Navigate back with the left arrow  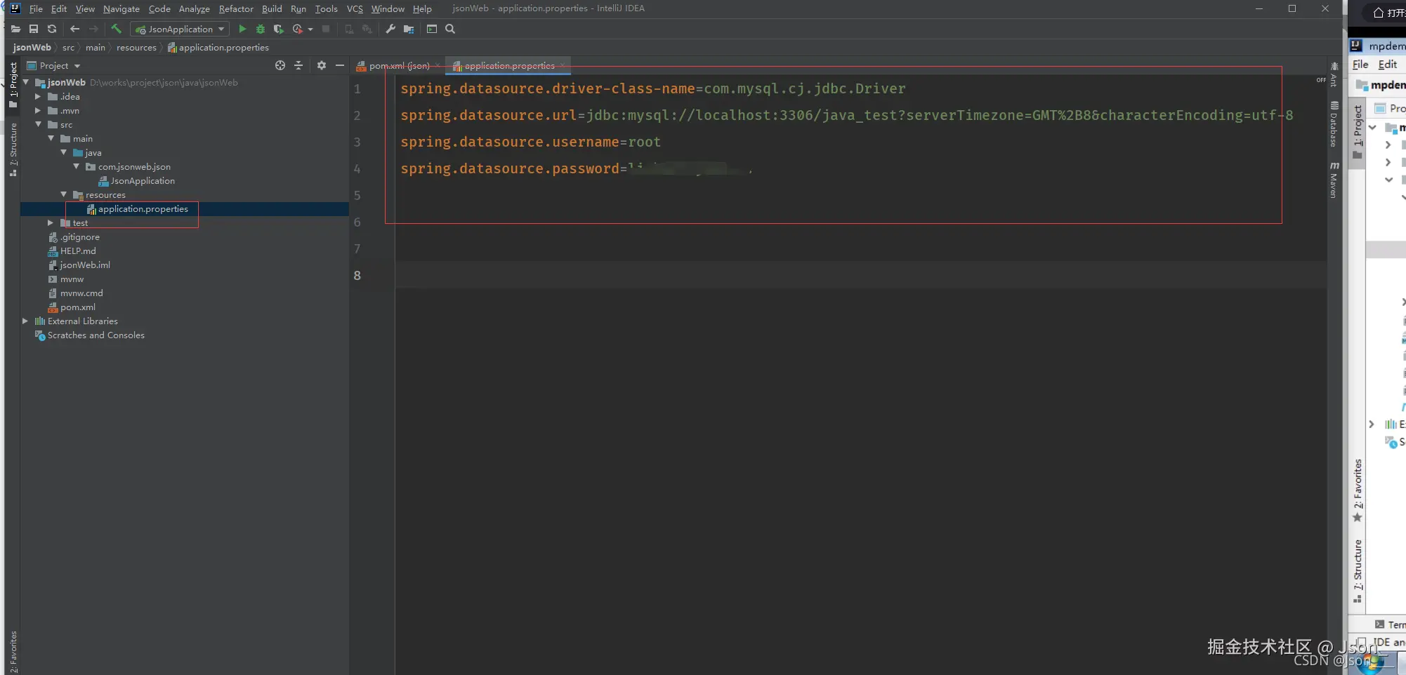click(74, 29)
